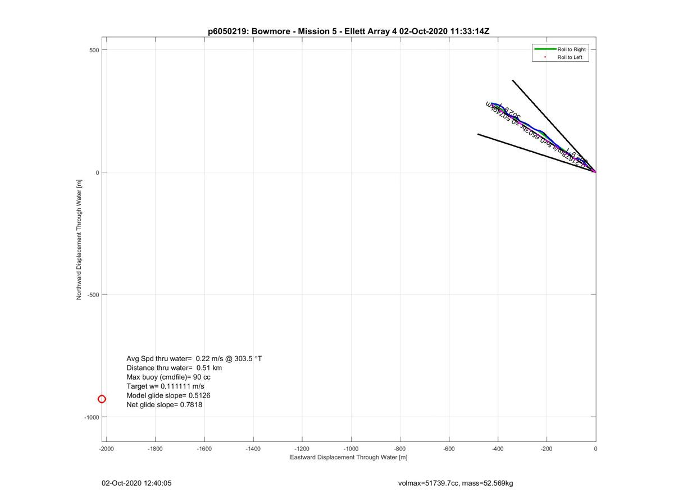Image resolution: width=674 pixels, height=497 pixels.
Task: Click the timestamp "02-Oct-2020 12:40:05"
Action: click(136, 483)
